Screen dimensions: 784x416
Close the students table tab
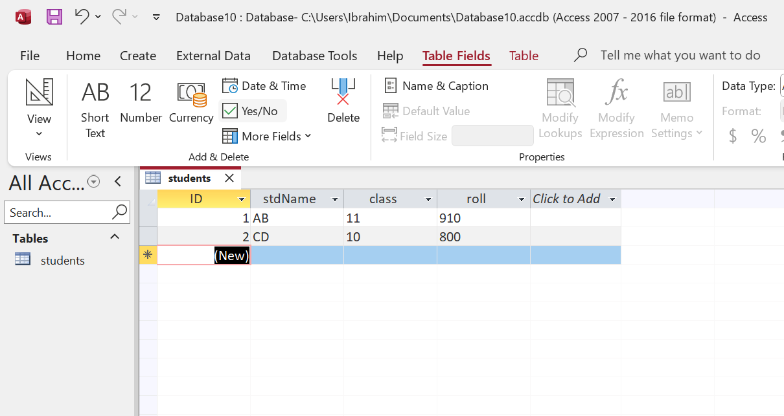click(229, 178)
